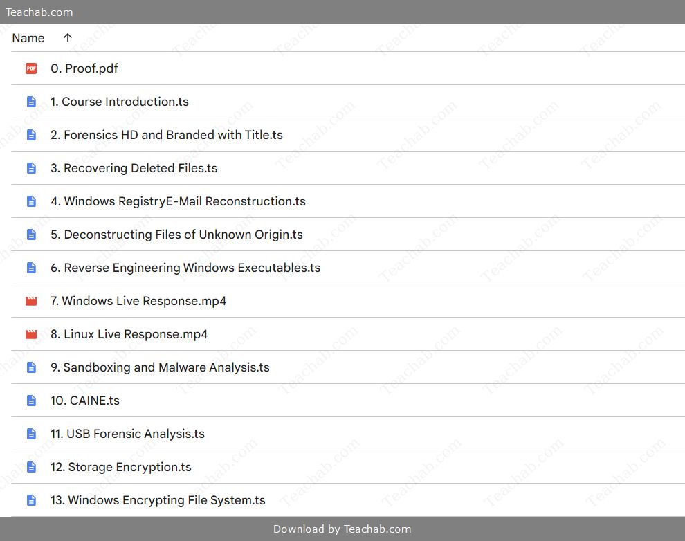The image size is (685, 541).
Task: Click the PDF icon beside 0. Proof.pdf
Action: 30,68
